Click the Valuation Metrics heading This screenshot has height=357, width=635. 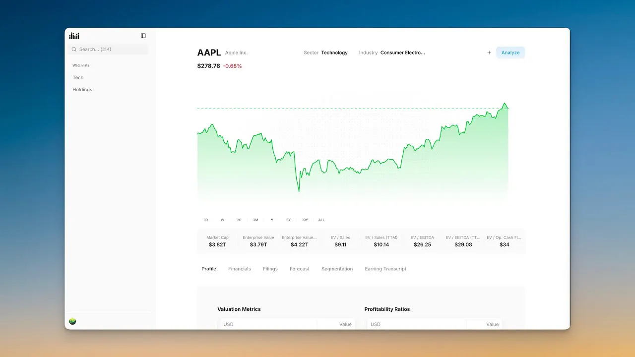tap(239, 309)
